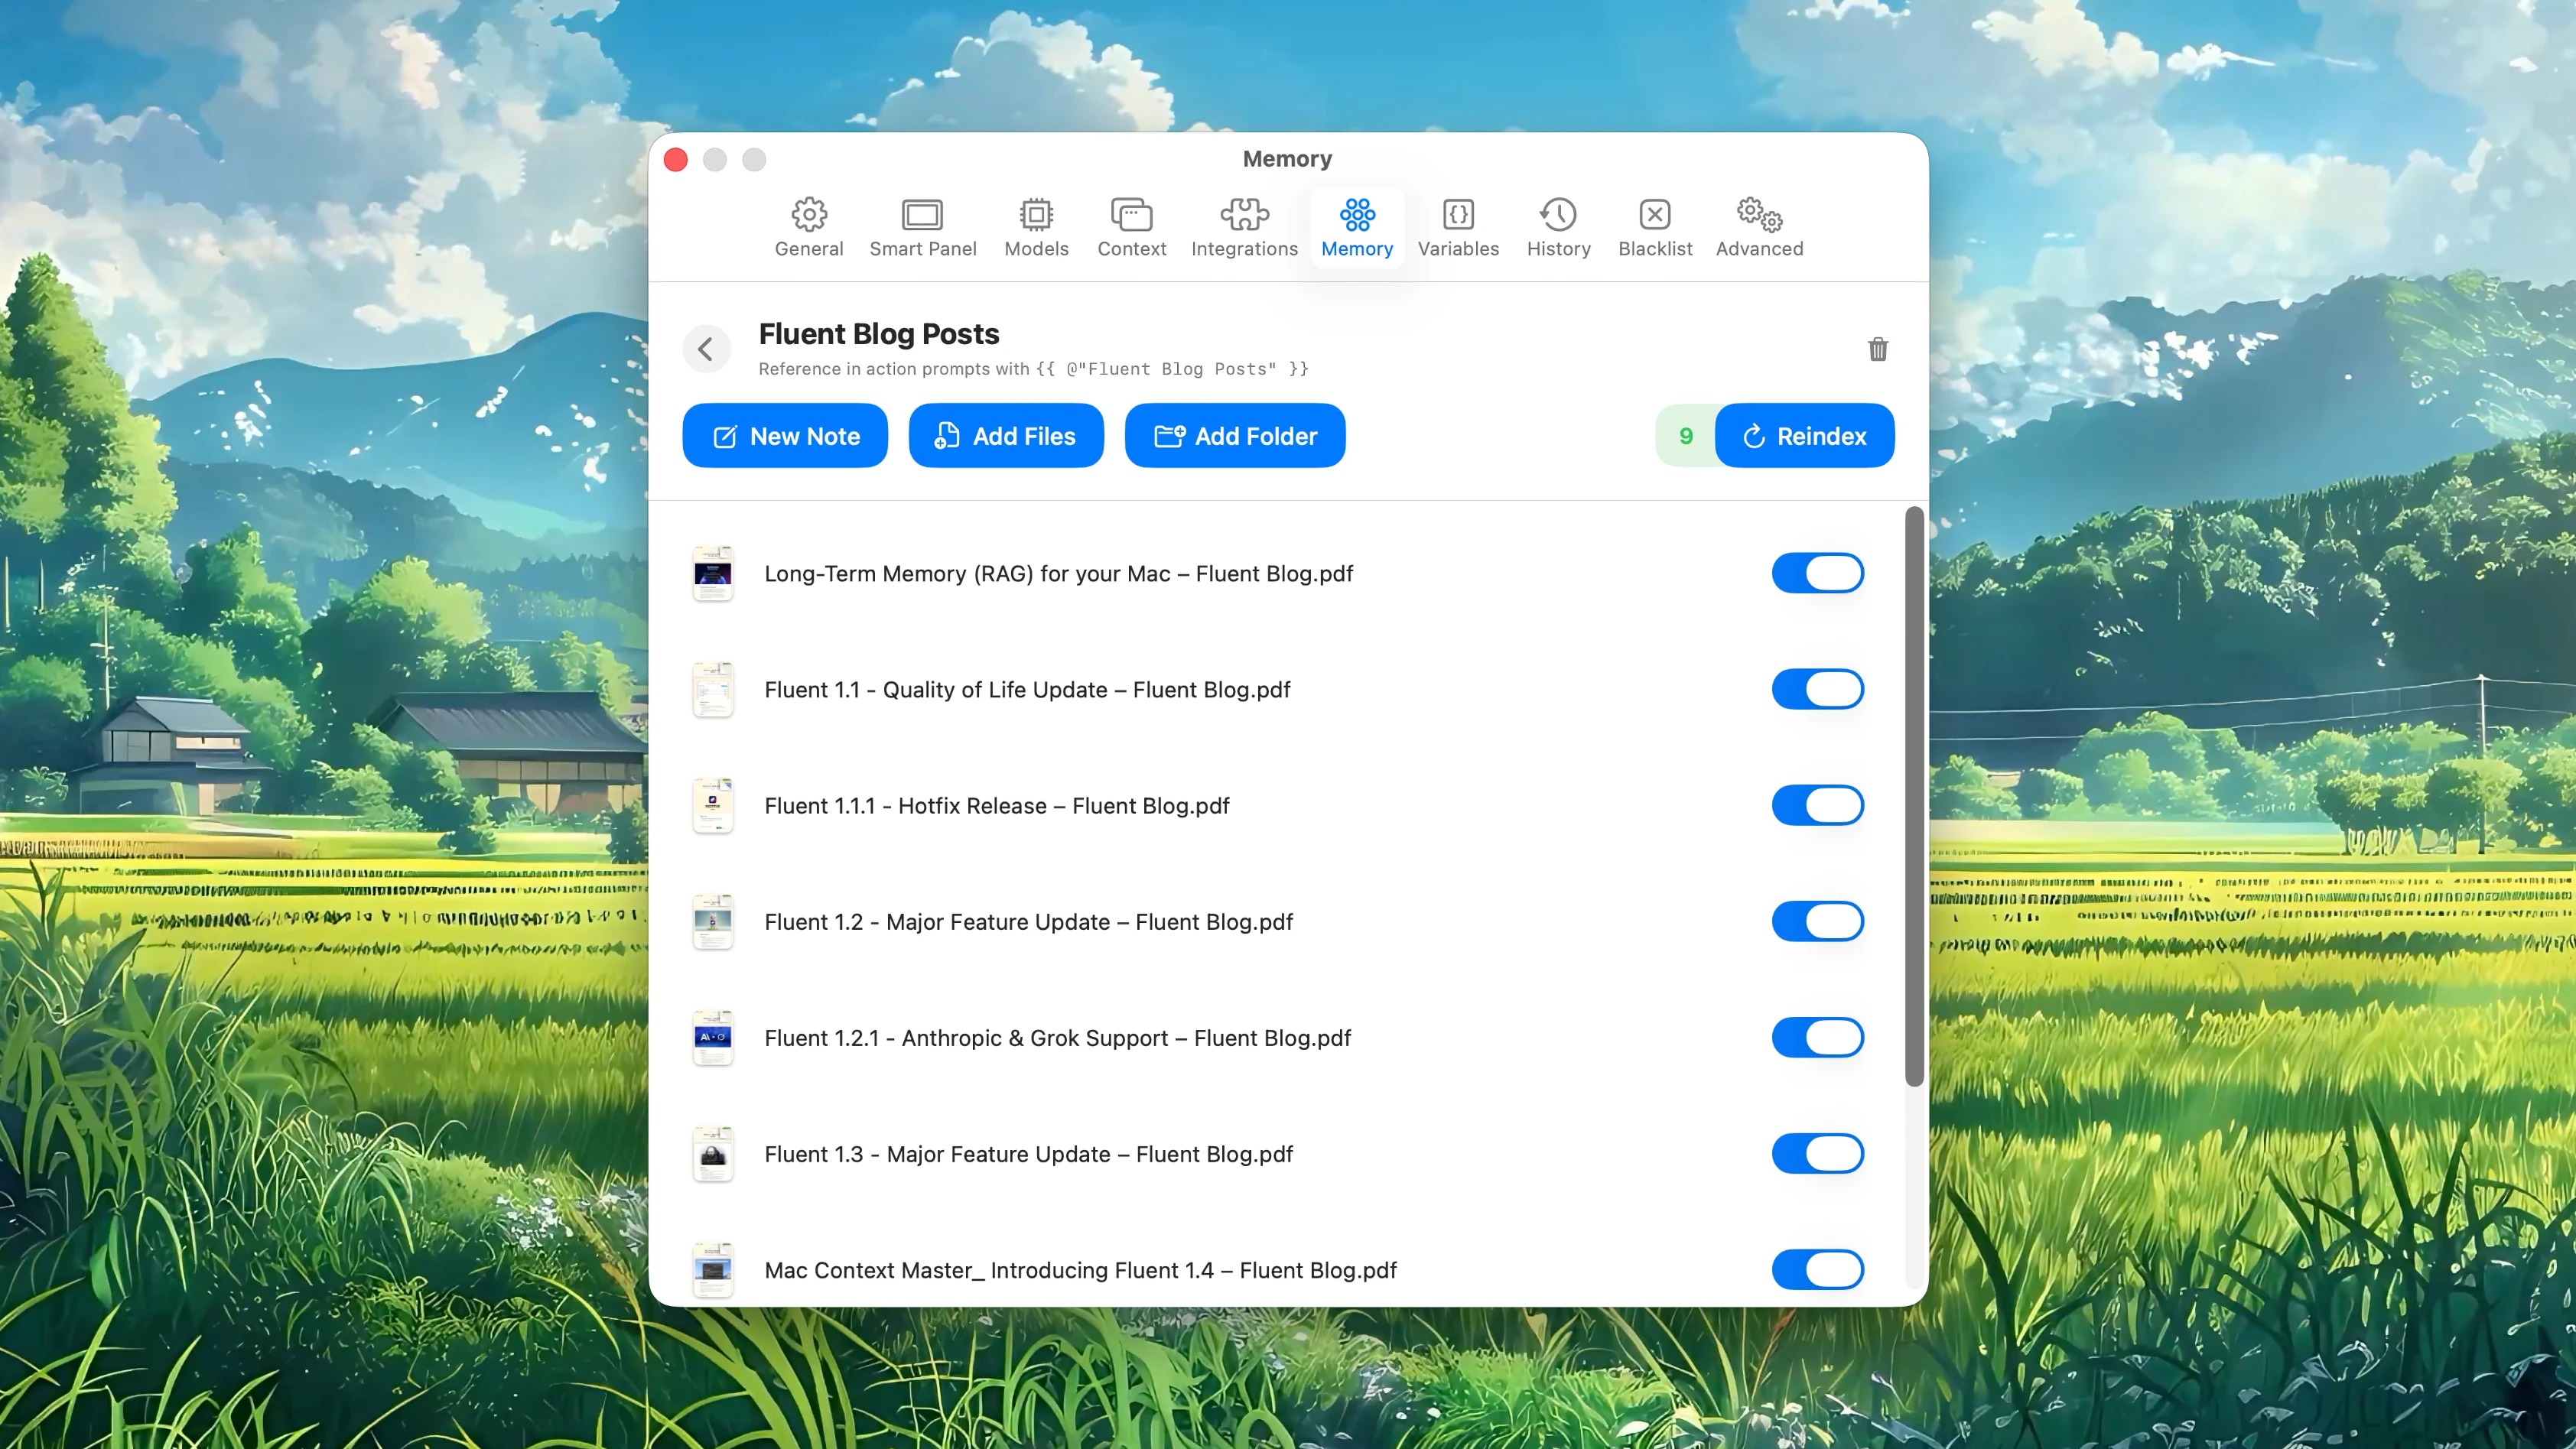Click the Fluent 1.3 PDF thumbnail
The height and width of the screenshot is (1449, 2576).
click(713, 1153)
